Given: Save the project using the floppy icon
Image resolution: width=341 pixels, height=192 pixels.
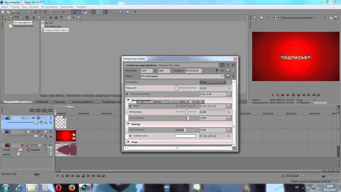Looking at the screenshot, I should 13,12.
